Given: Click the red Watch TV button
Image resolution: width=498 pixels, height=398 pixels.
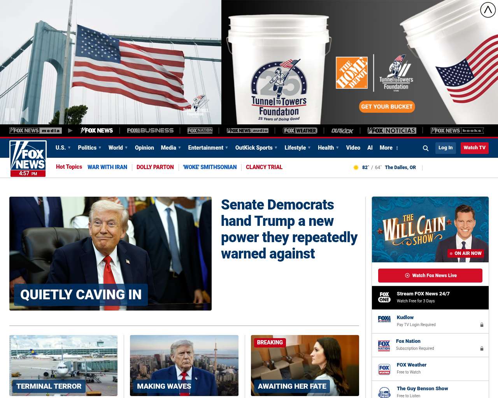Looking at the screenshot, I should pos(475,148).
